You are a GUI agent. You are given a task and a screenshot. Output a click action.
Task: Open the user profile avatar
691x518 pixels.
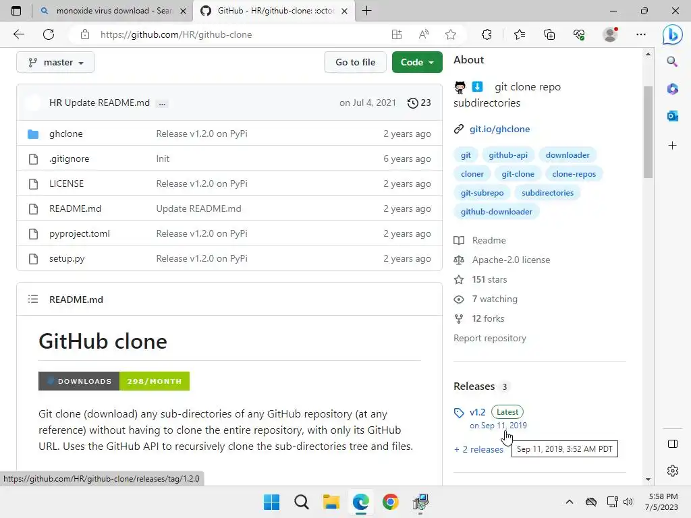pos(610,34)
